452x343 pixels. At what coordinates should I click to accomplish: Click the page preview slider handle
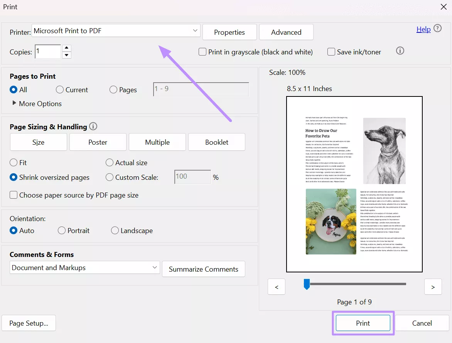pos(307,284)
